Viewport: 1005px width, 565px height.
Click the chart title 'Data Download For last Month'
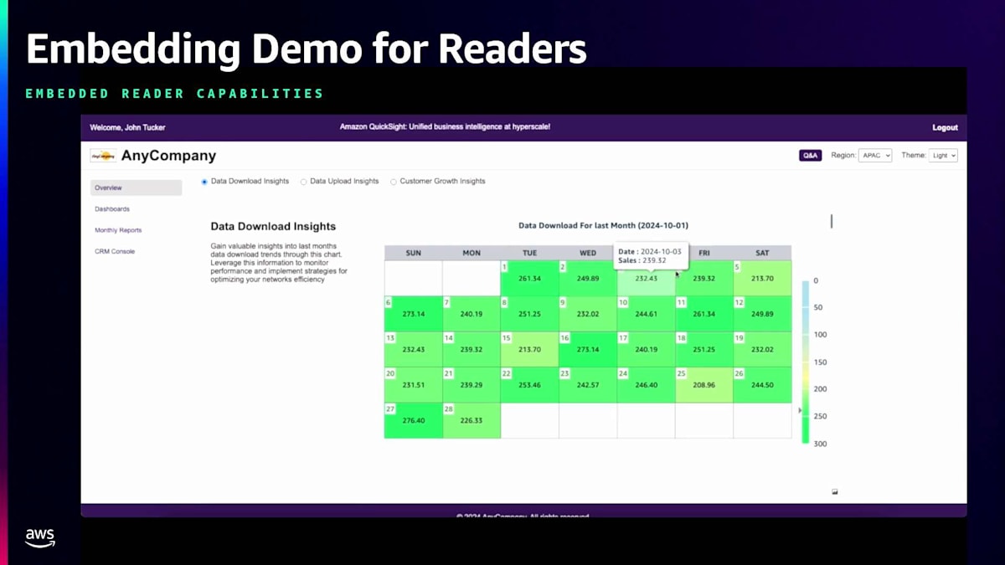tap(604, 225)
